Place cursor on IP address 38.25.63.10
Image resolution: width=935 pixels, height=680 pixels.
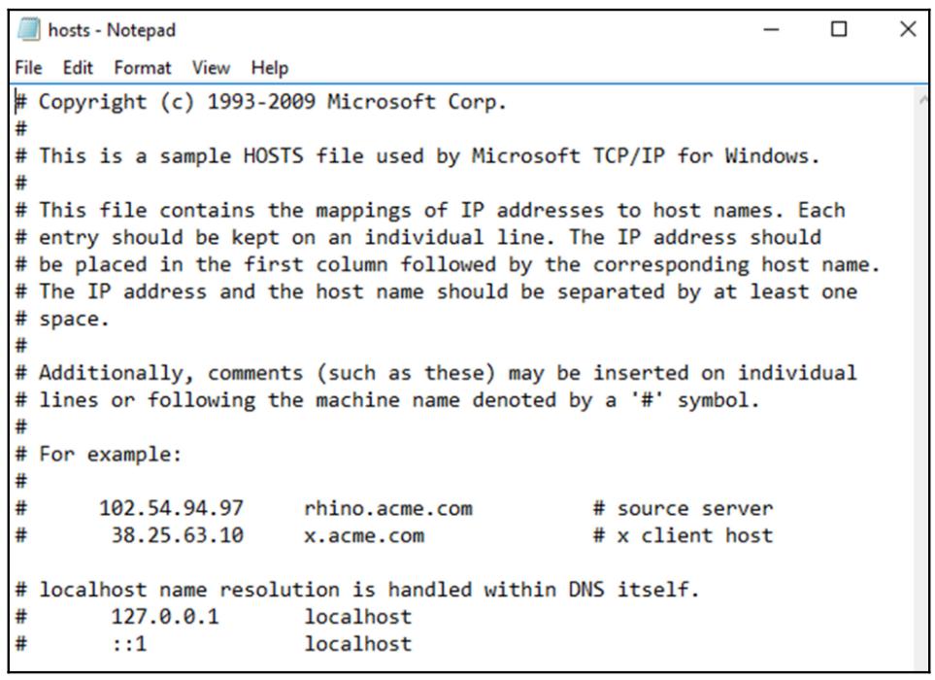(x=178, y=535)
